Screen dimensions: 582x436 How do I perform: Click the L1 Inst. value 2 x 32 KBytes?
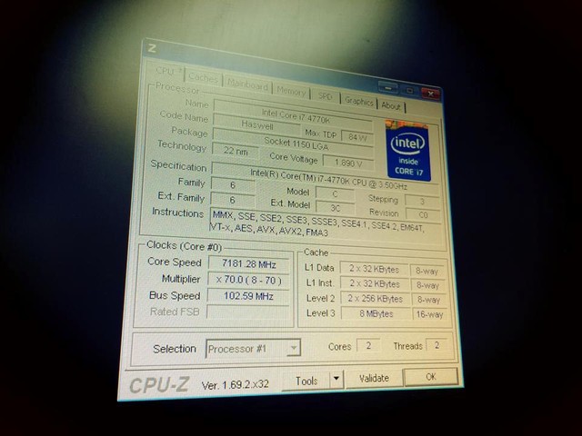point(375,283)
